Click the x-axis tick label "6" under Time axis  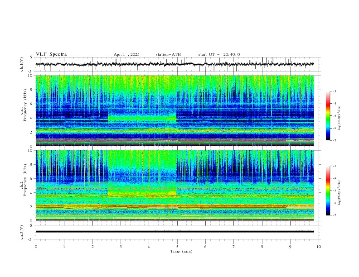[205, 247]
